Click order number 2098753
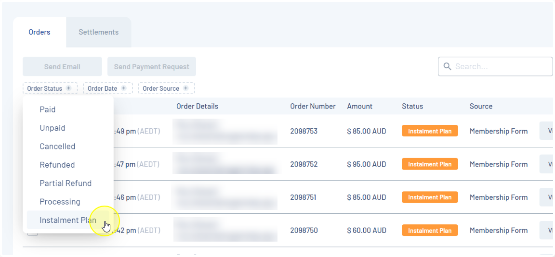The width and height of the screenshot is (555, 257). click(304, 131)
